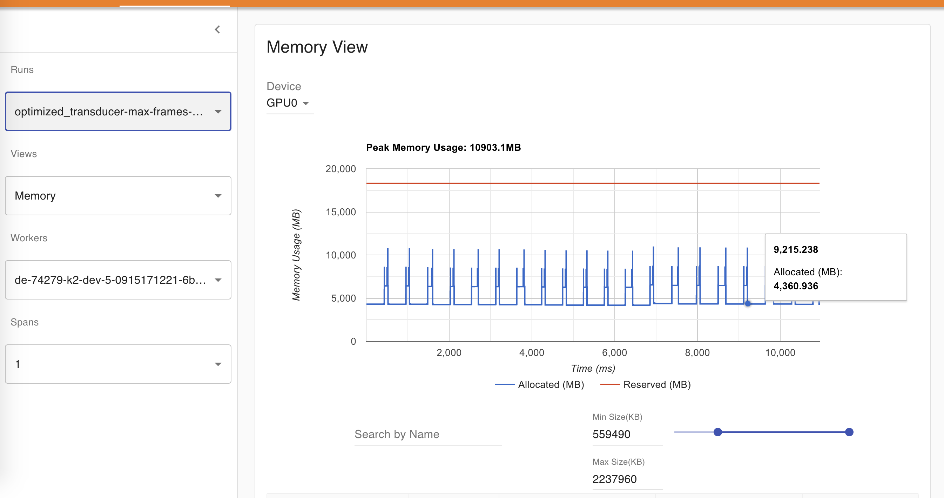Click the Views dropdown arrow icon
The image size is (944, 498).
218,196
